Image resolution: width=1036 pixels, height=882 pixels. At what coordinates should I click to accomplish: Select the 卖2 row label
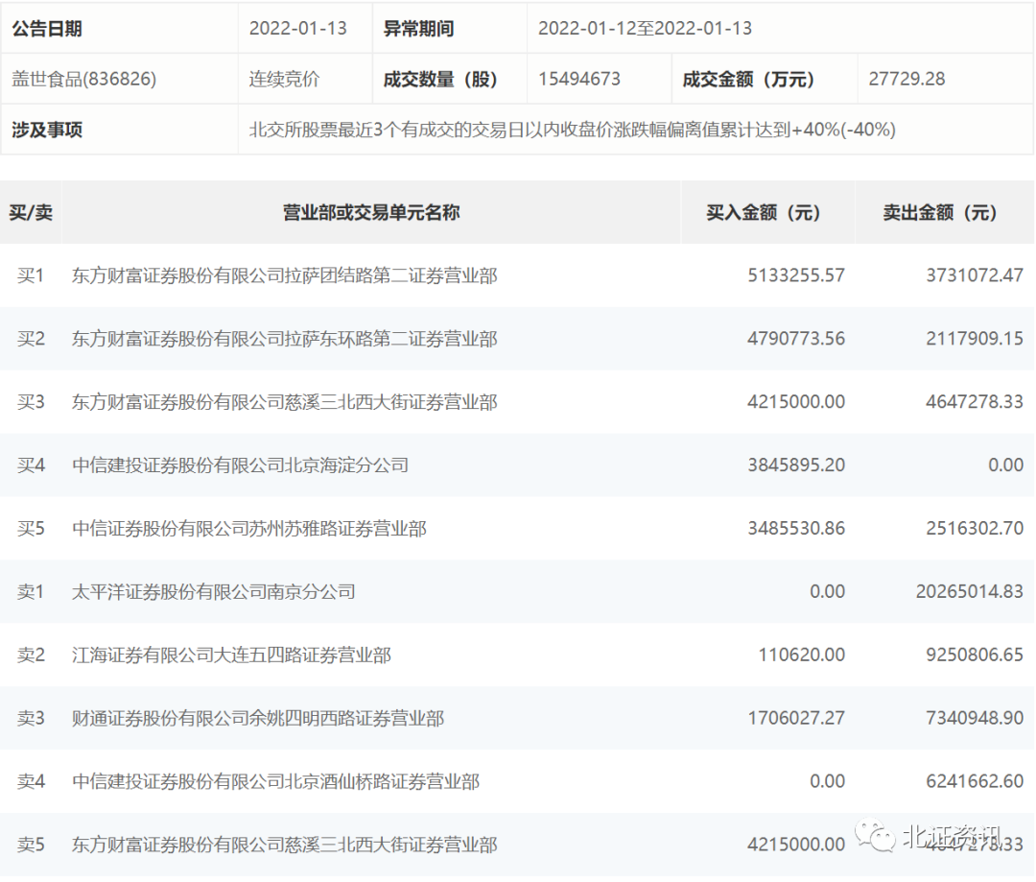(31, 656)
